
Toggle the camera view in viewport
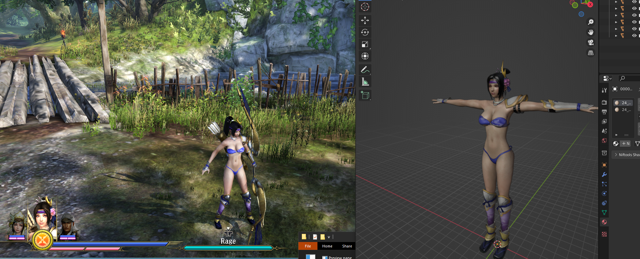[591, 42]
